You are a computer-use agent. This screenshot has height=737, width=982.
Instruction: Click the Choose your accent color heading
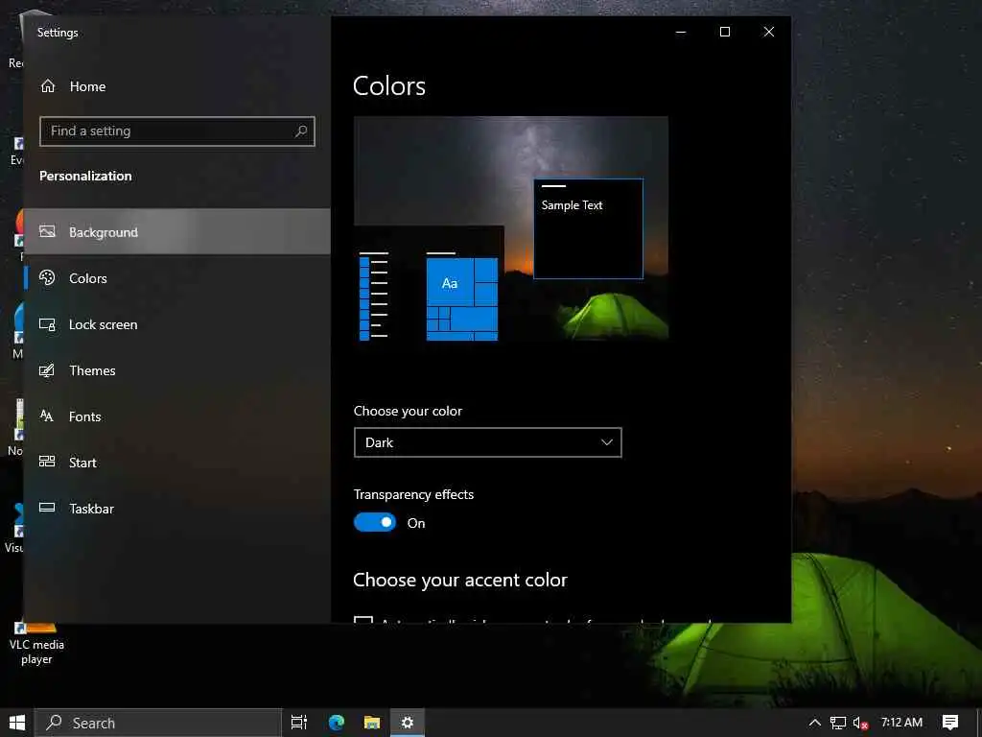pos(459,580)
